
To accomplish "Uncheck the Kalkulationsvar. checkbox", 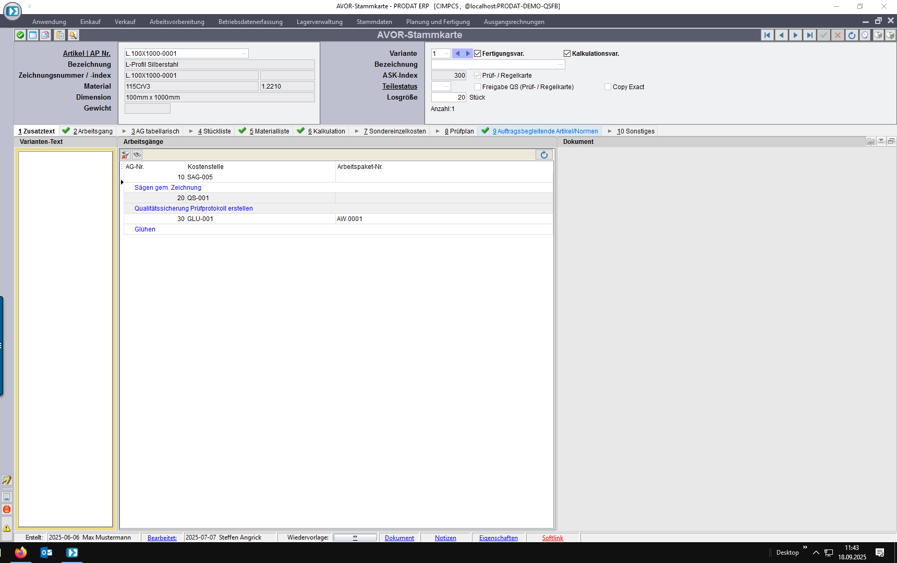I will click(x=567, y=54).
